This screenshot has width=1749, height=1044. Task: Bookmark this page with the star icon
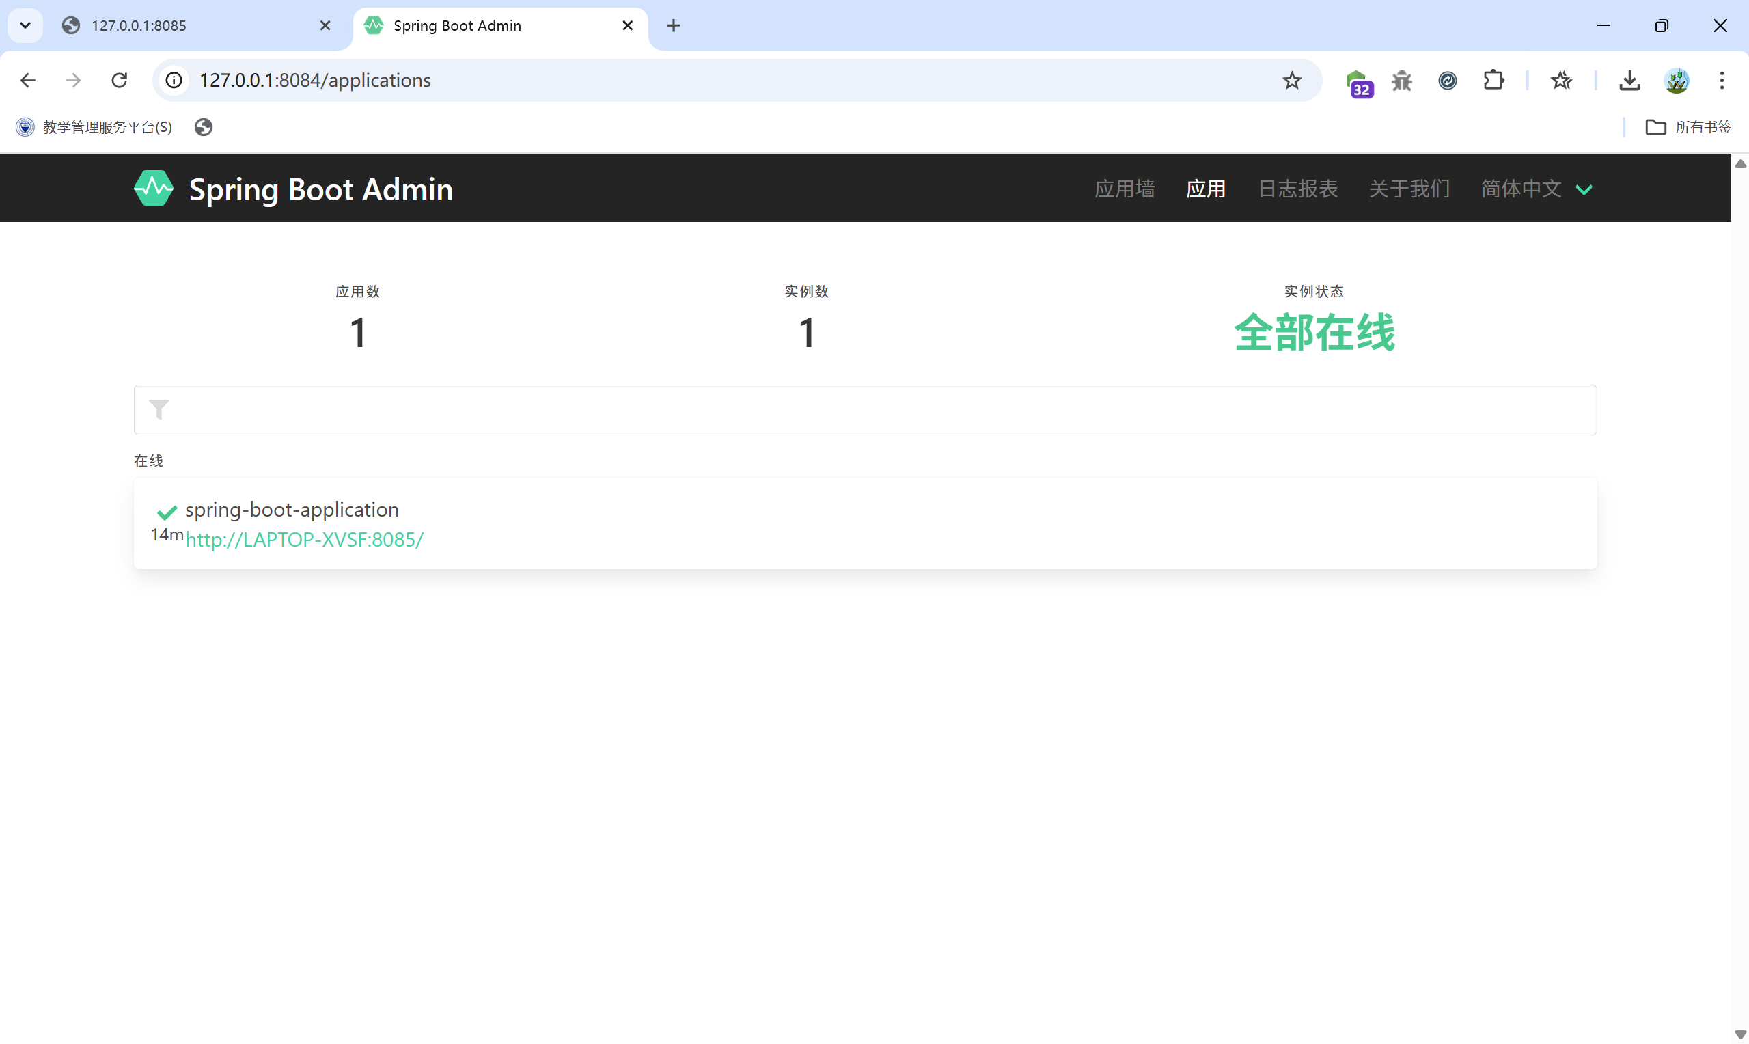tap(1291, 80)
